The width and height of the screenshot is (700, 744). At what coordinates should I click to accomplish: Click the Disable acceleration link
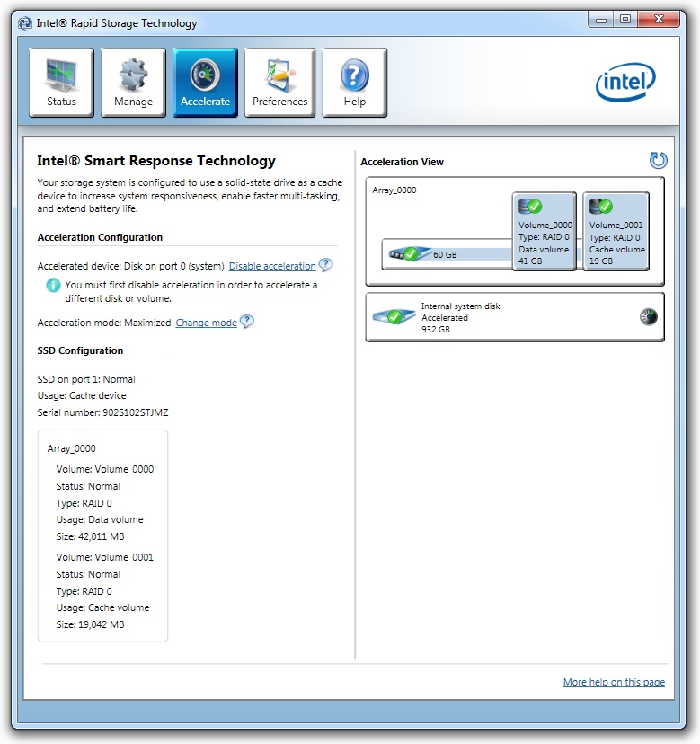point(272,266)
